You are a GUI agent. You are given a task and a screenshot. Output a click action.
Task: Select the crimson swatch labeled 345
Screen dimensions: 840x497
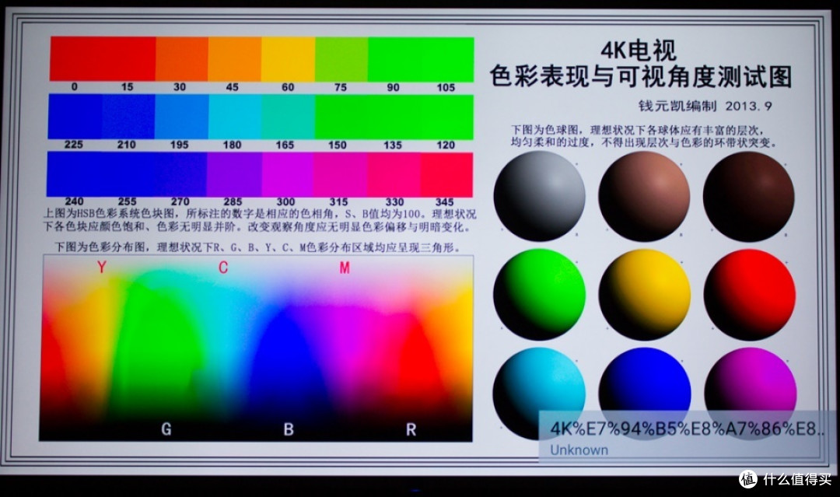coord(446,174)
